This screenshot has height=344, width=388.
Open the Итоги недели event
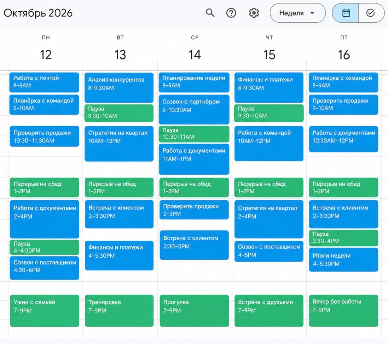click(x=344, y=259)
